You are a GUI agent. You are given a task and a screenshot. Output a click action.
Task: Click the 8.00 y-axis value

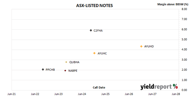click(184, 9)
